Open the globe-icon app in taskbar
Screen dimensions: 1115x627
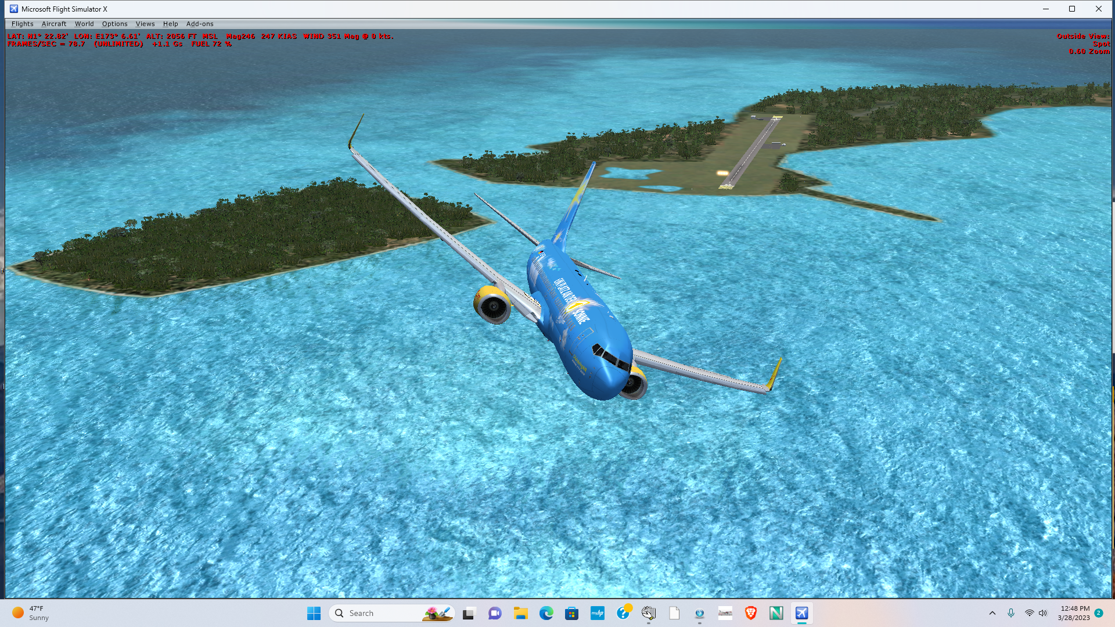pos(700,613)
